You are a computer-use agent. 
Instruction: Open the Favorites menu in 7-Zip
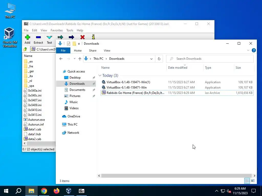click(x=57, y=30)
